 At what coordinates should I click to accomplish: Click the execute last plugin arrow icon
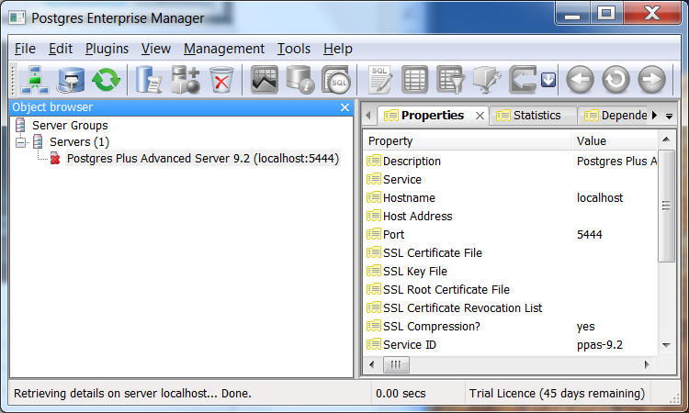523,80
